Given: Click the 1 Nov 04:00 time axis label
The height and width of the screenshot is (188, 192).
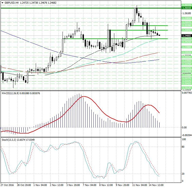Looking at the screenshot, I should click(41, 185).
